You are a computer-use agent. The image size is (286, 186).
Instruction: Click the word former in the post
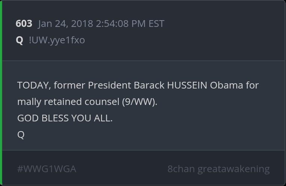point(69,85)
